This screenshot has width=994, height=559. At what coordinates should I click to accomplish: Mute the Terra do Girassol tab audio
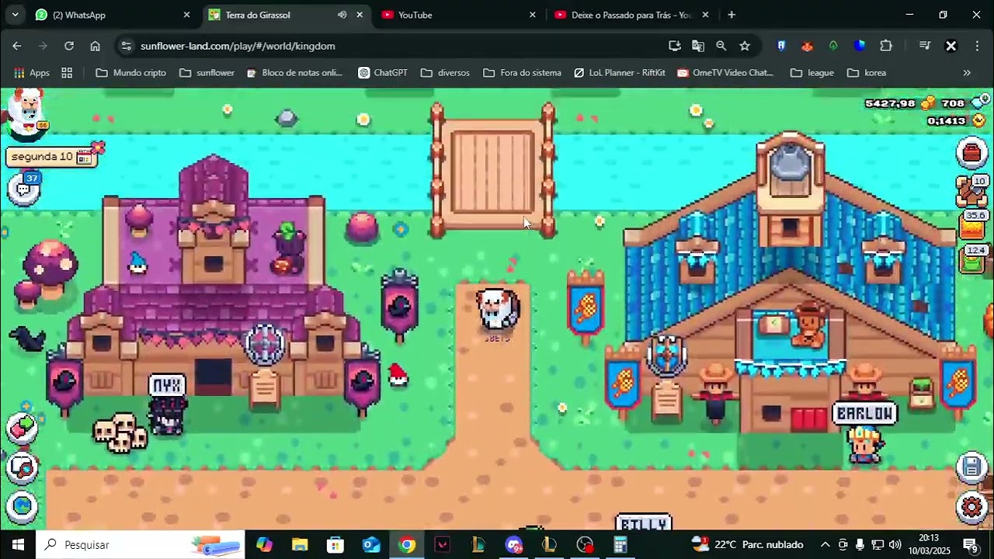[342, 15]
